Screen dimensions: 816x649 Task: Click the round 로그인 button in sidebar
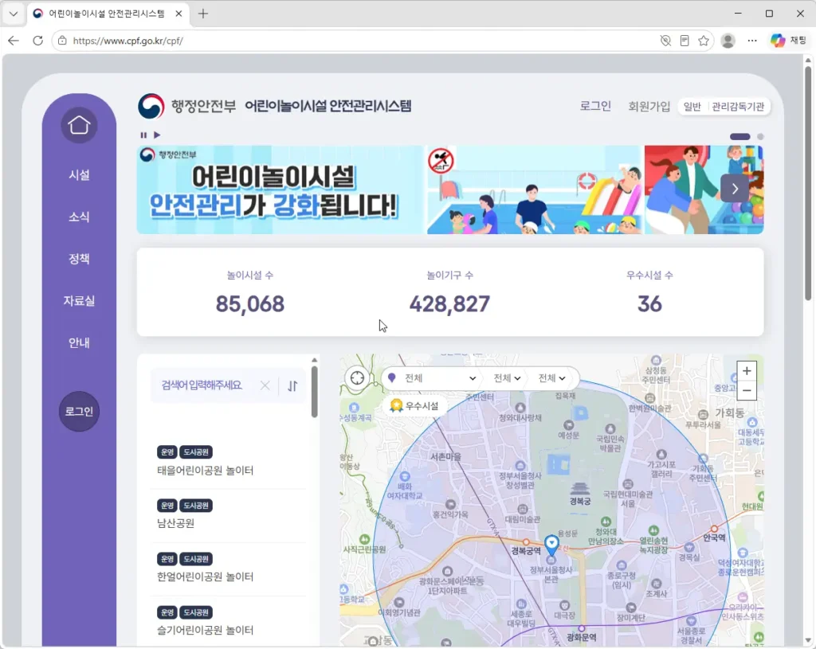(79, 412)
